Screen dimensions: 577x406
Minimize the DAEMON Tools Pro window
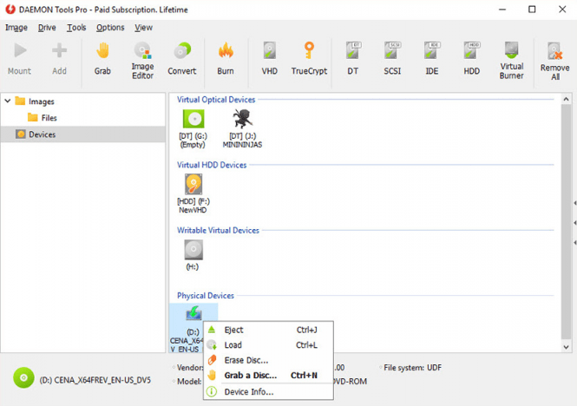(x=502, y=10)
